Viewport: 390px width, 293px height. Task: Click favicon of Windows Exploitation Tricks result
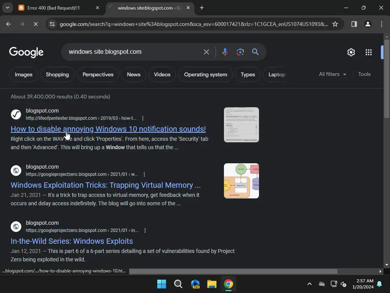point(16,171)
